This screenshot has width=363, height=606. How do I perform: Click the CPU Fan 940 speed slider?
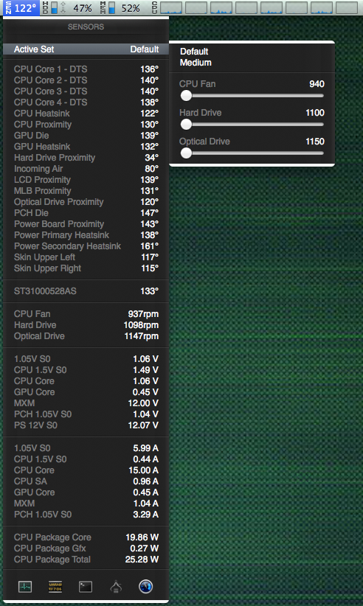pos(252,95)
